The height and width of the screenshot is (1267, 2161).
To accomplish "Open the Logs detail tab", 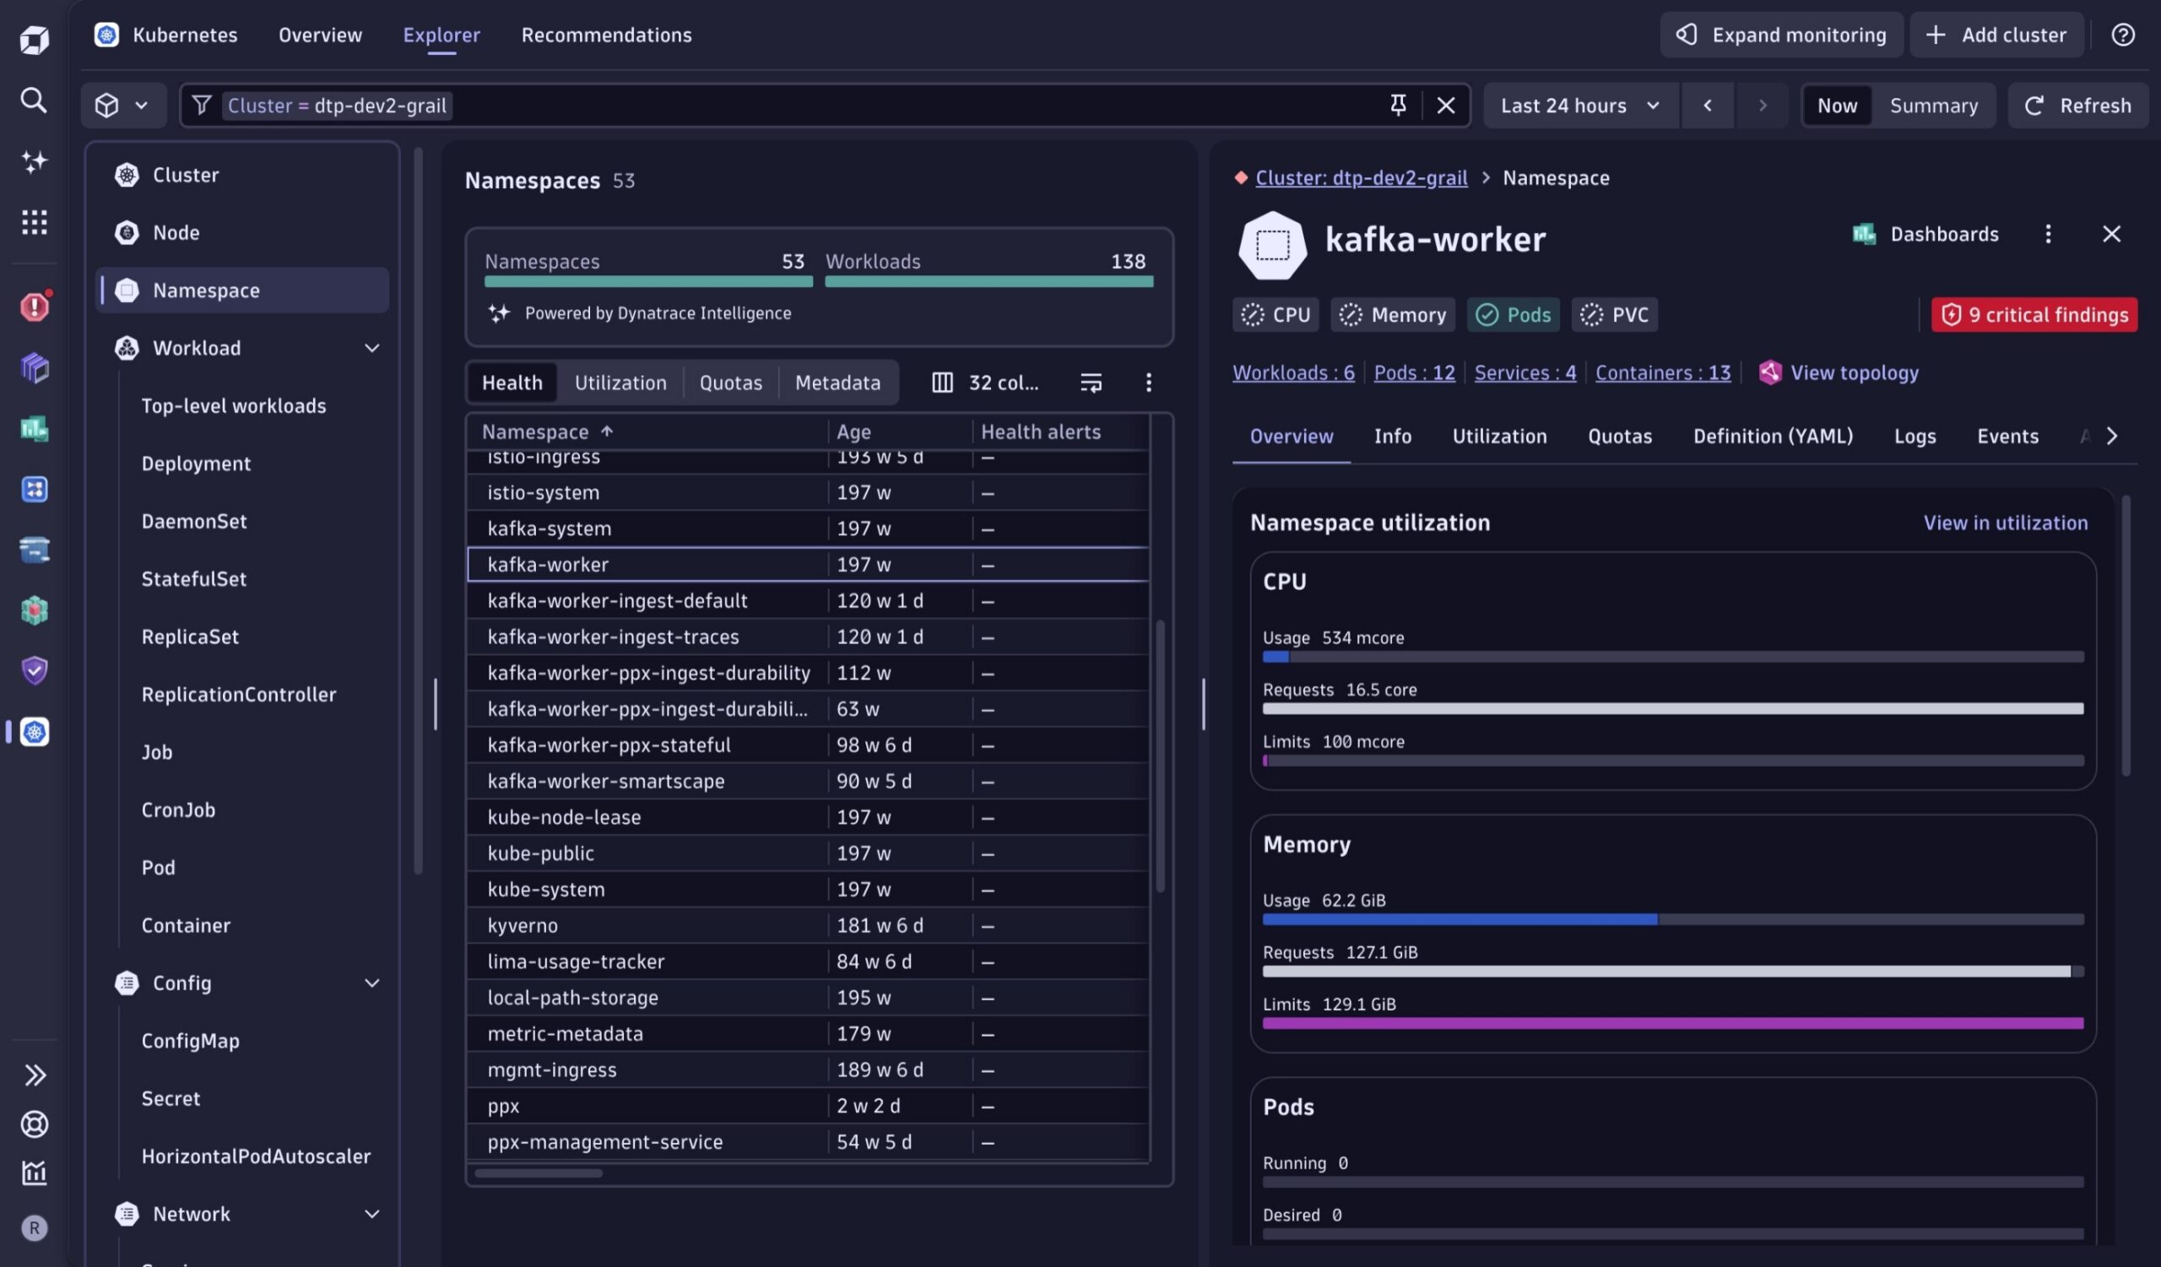I will tap(1914, 436).
